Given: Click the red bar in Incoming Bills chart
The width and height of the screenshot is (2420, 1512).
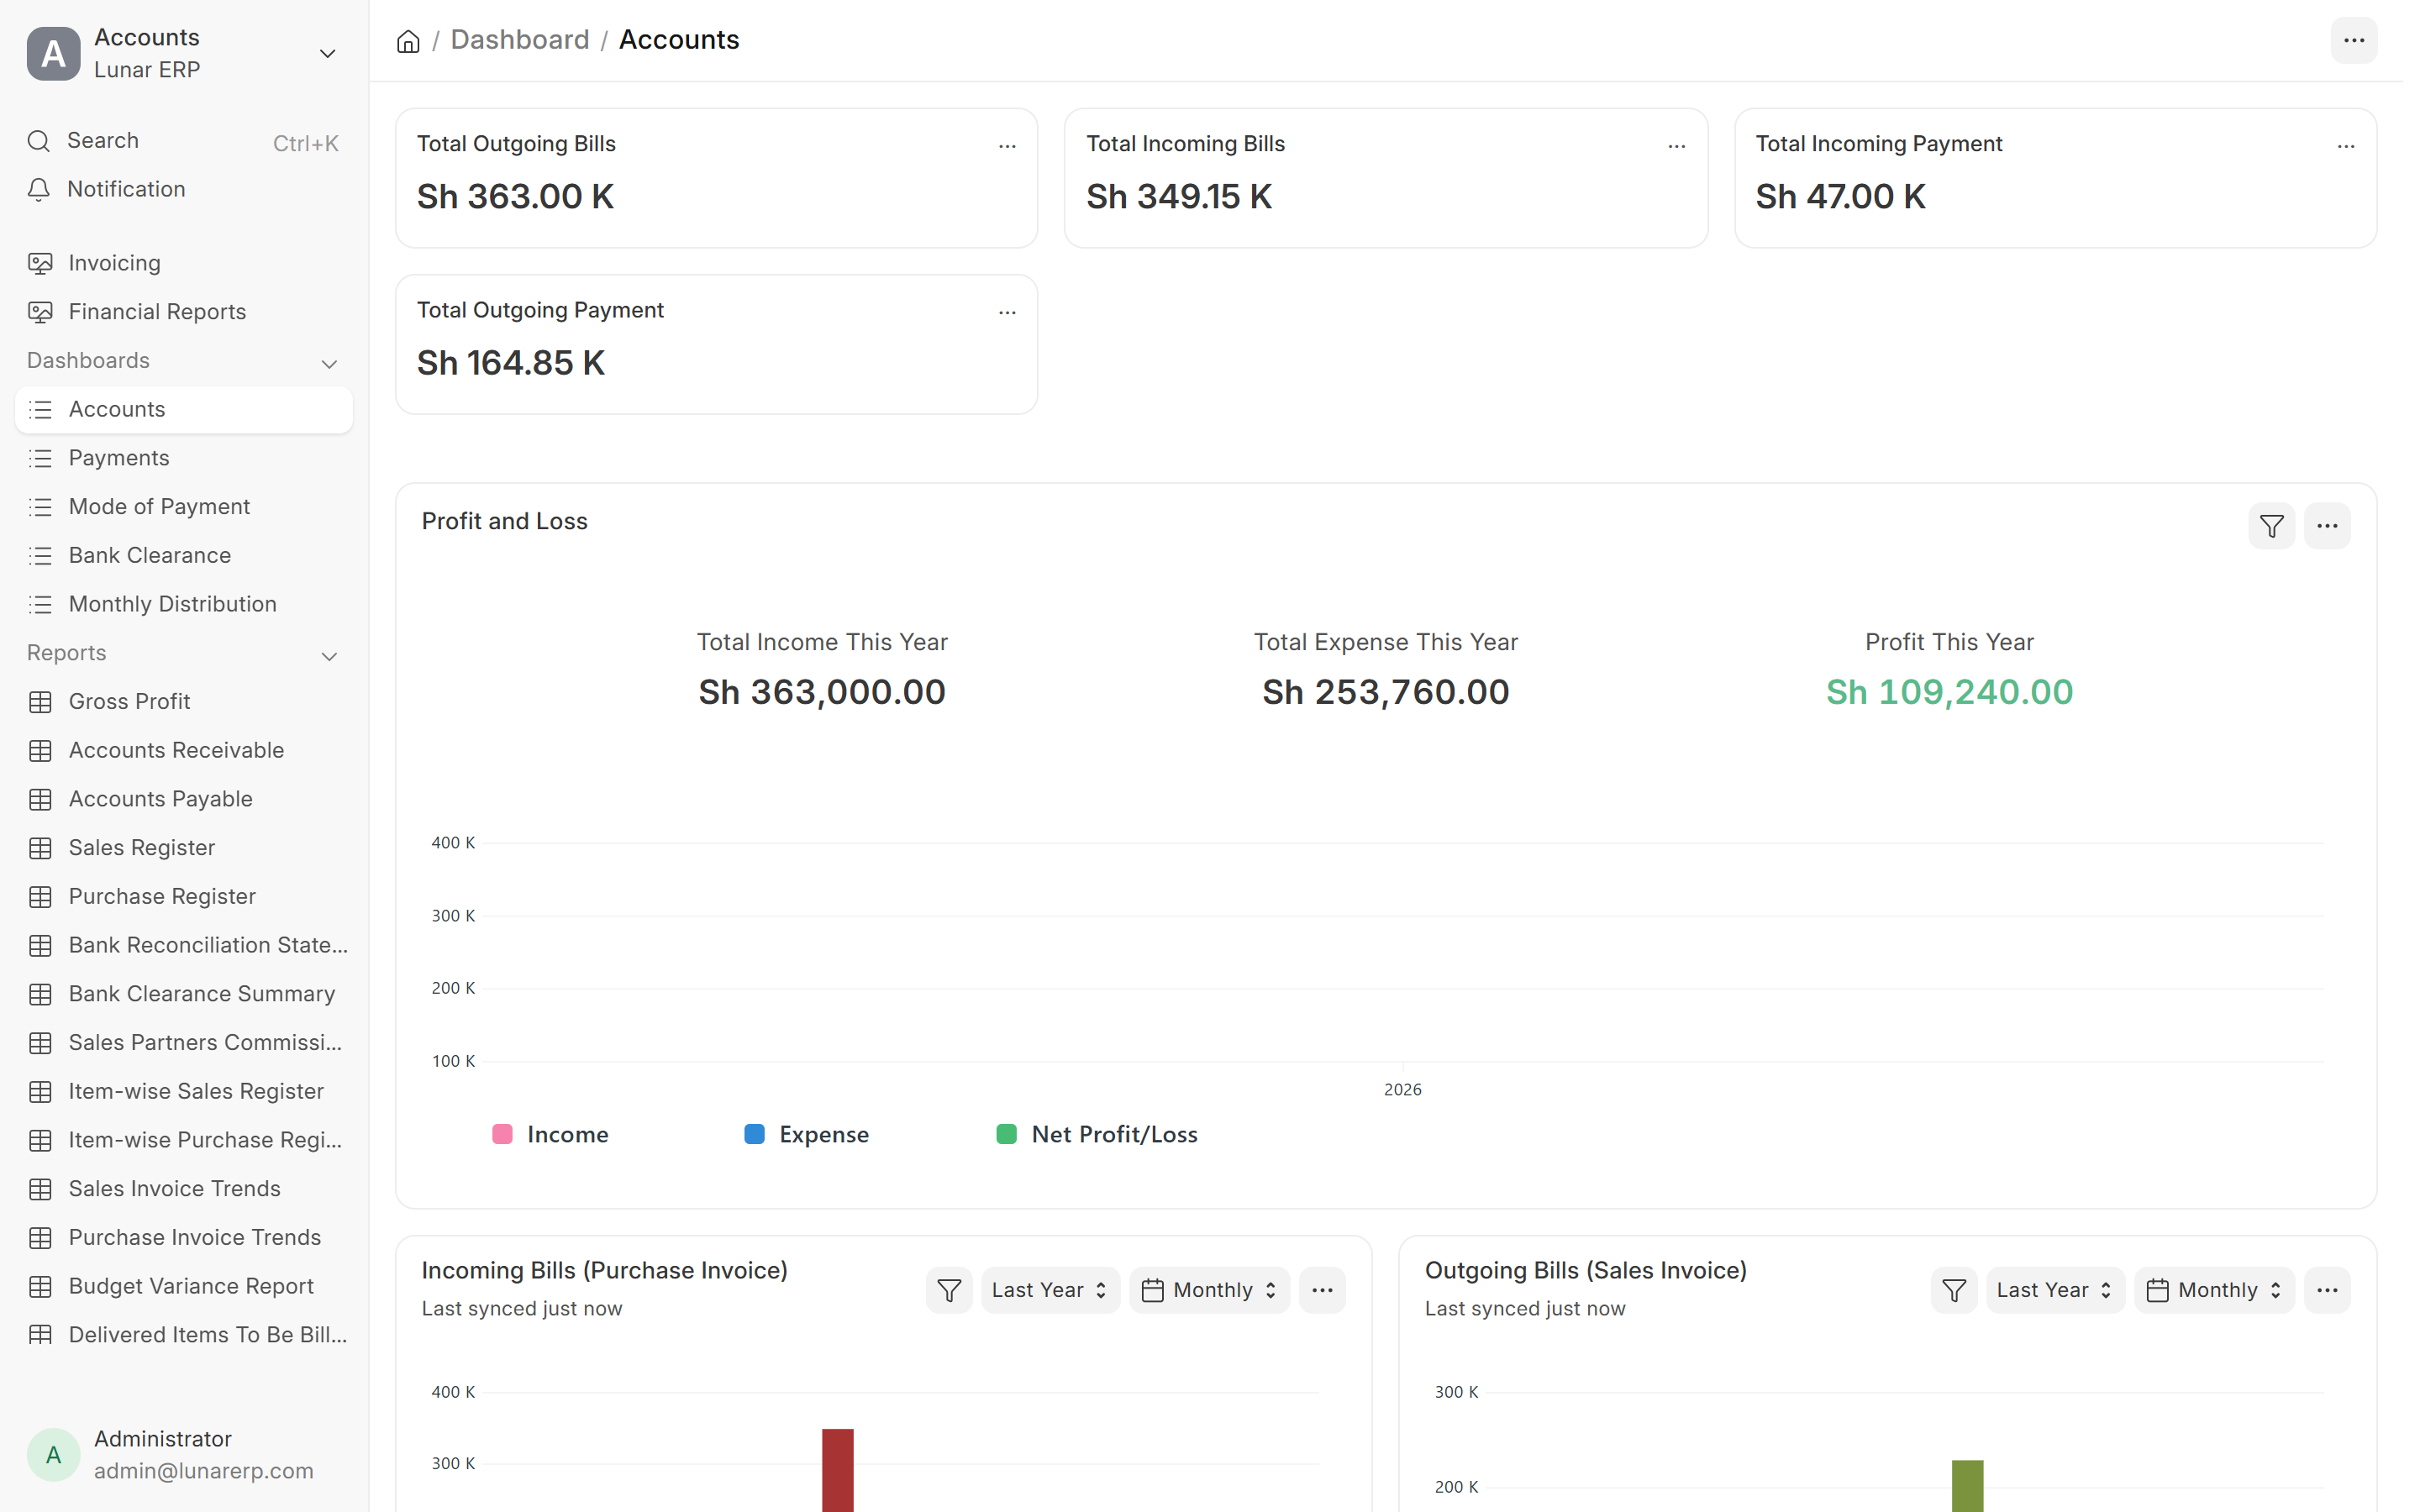Looking at the screenshot, I should click(x=837, y=1470).
